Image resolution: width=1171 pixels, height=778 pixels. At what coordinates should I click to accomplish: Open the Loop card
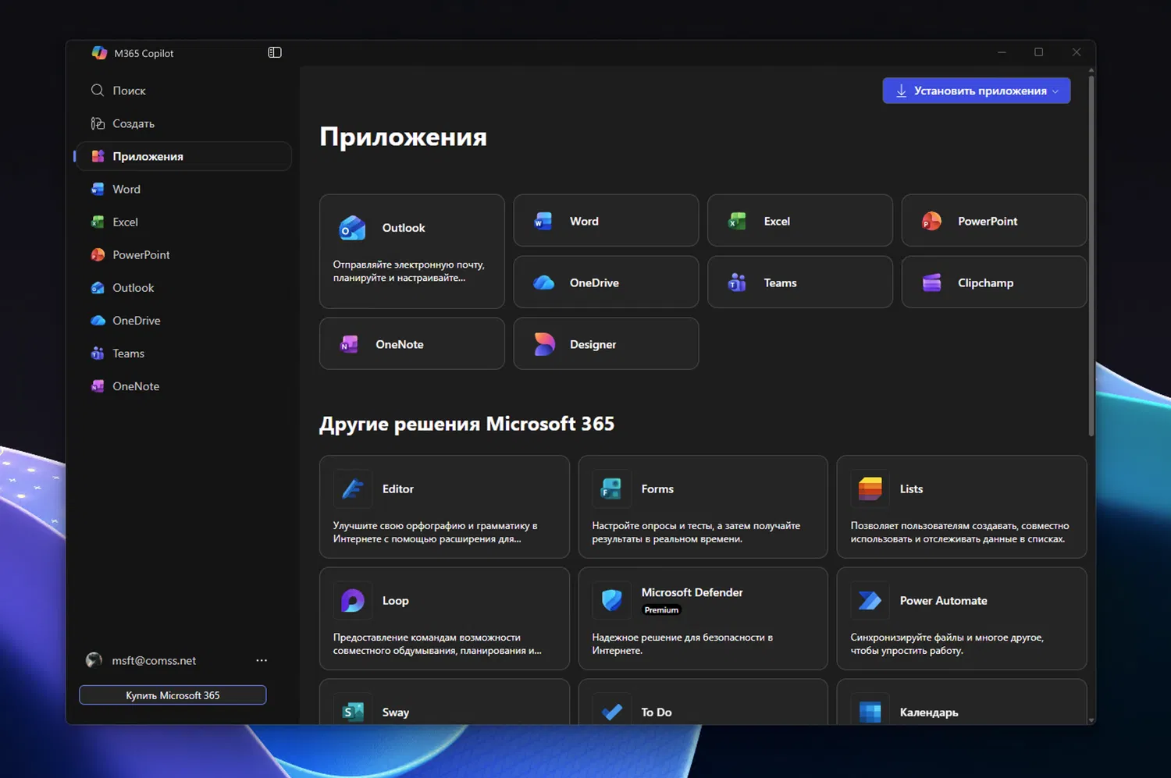(x=444, y=619)
